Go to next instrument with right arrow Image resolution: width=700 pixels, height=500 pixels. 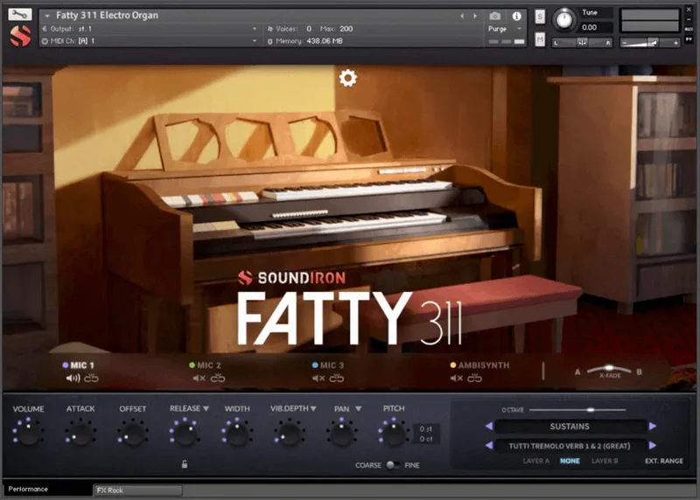pos(475,16)
